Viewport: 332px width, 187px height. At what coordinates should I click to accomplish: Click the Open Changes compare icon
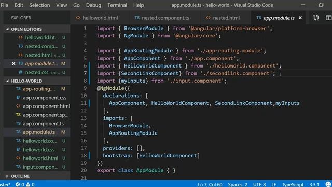pos(316,18)
